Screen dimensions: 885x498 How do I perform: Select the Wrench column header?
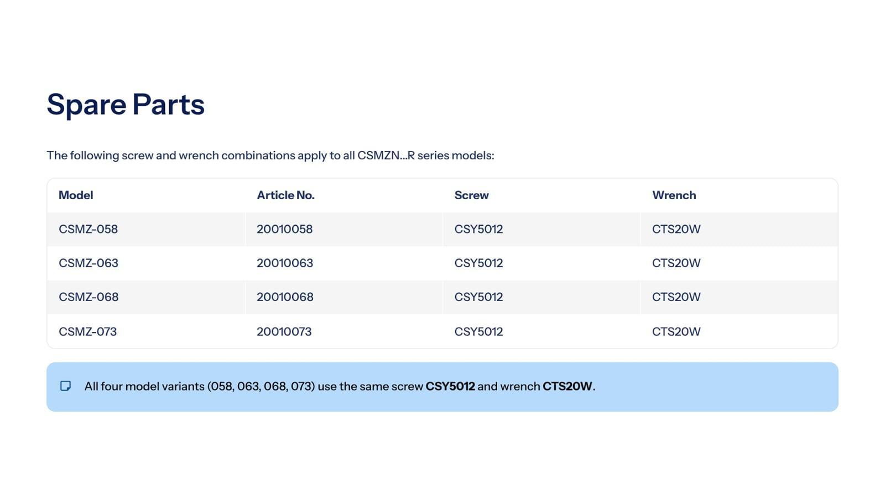point(674,195)
